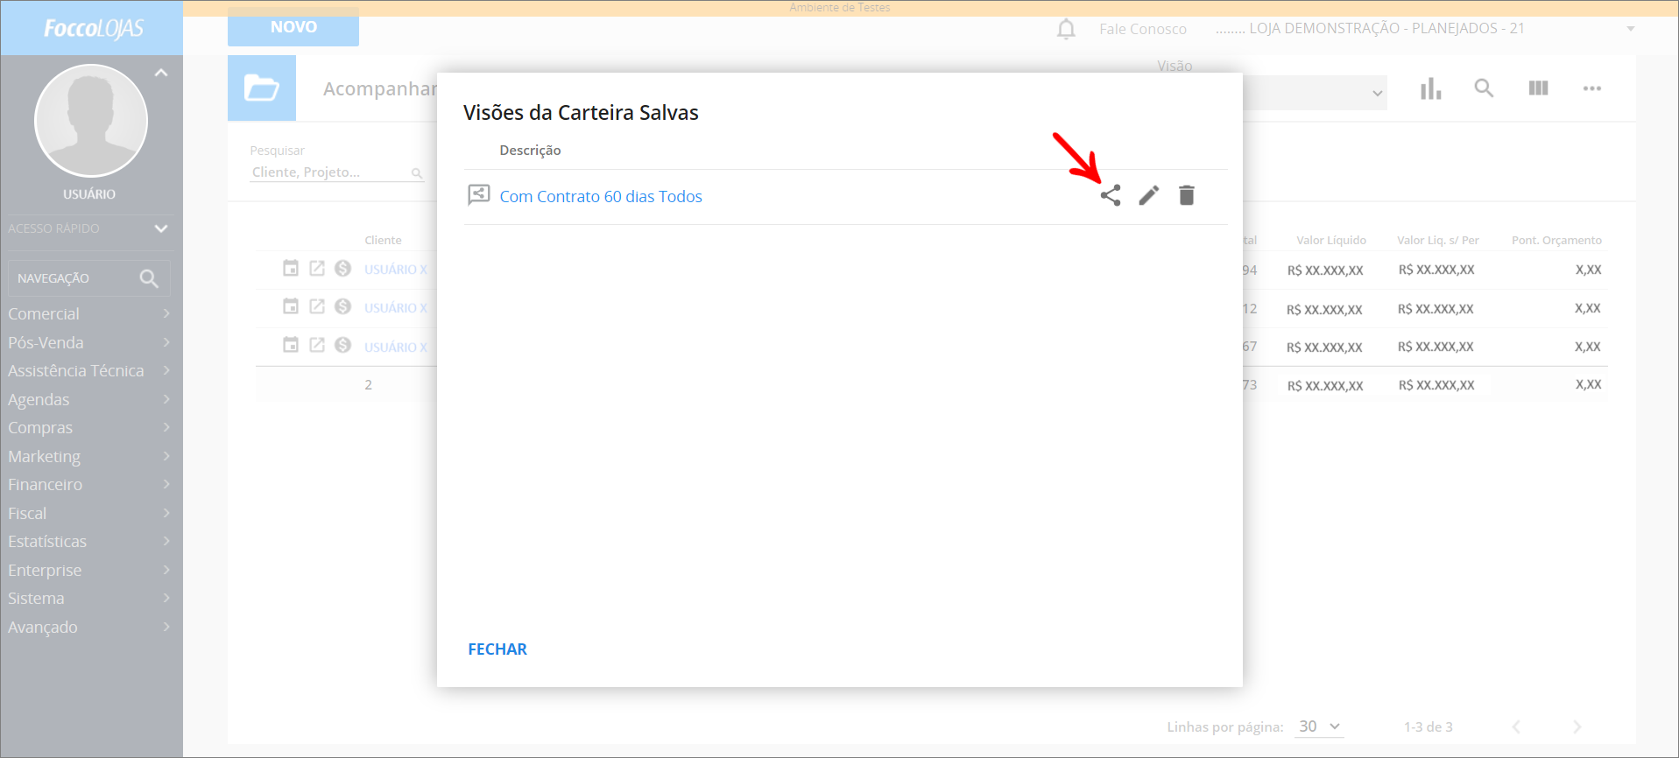The height and width of the screenshot is (758, 1679).
Task: Open the more options ellipsis icon
Action: 1592,88
